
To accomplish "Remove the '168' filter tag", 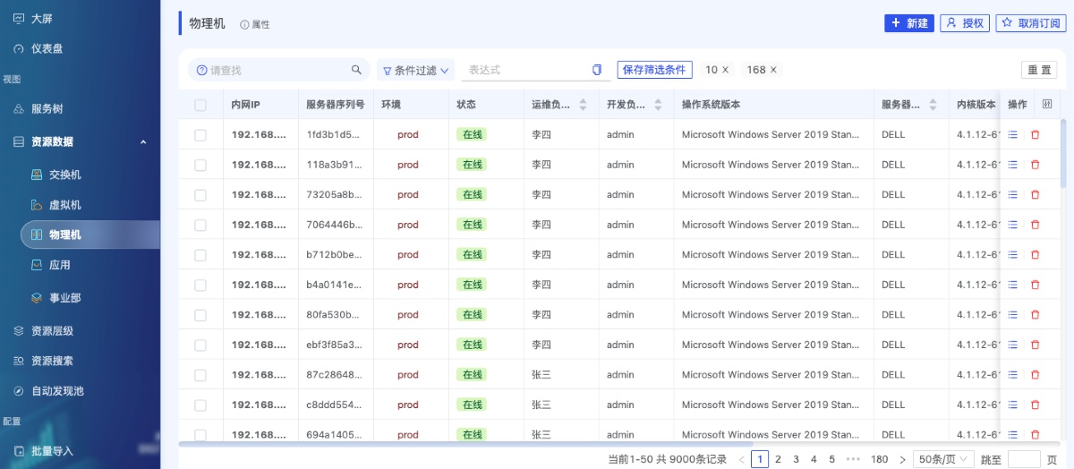I will [773, 70].
